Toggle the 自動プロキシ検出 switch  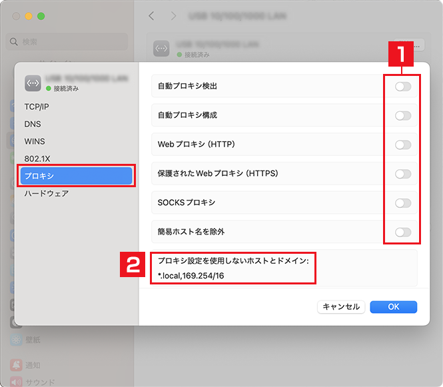[x=402, y=87]
